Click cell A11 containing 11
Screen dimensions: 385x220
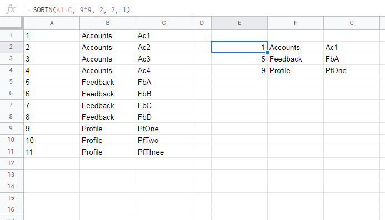52,152
